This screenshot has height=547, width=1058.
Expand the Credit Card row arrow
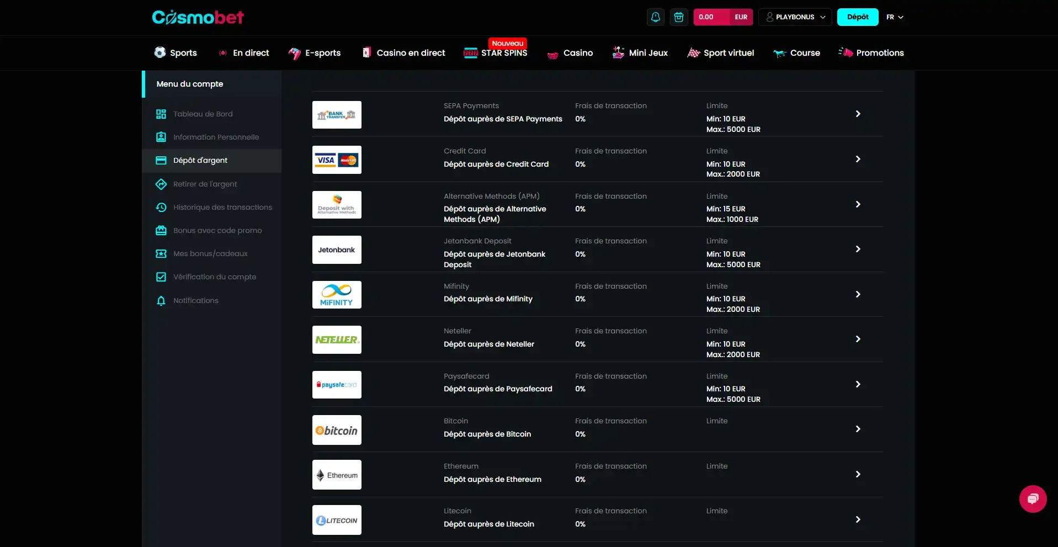click(x=858, y=159)
